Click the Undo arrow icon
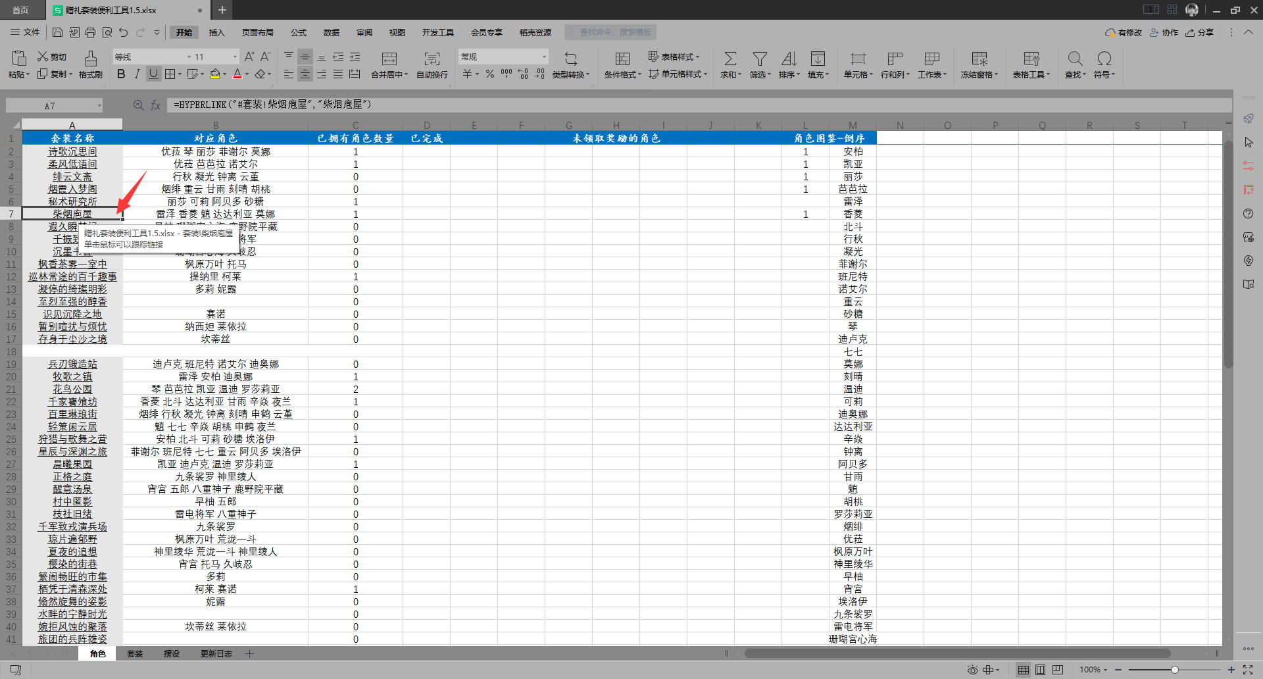Screen dimensions: 1263x679 (123, 32)
